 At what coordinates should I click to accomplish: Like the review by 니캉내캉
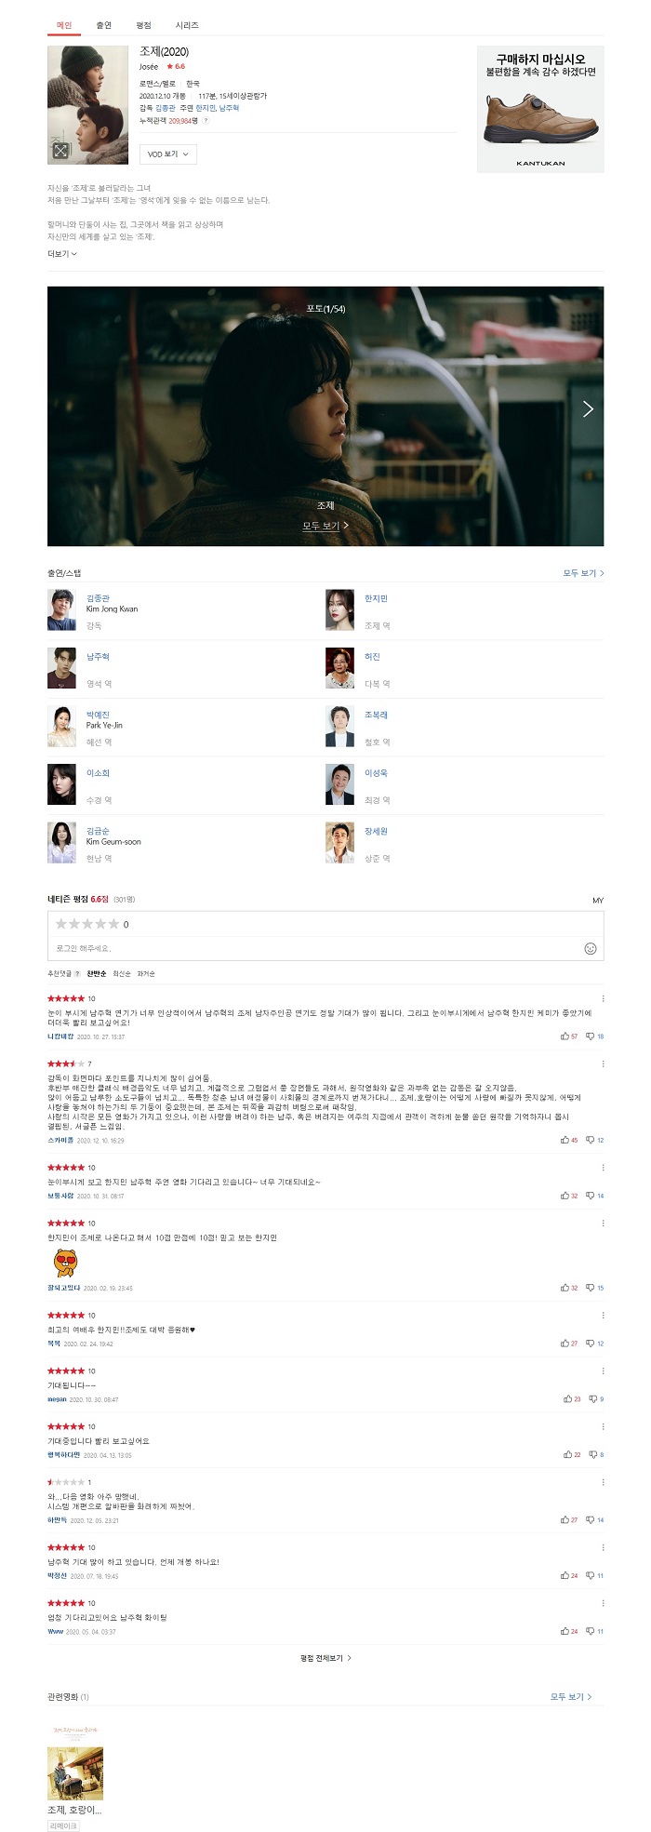point(569,1036)
